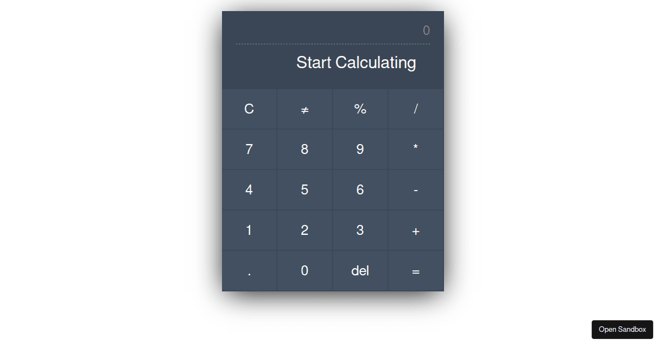Select digit 4 on the keypad
666x349 pixels.
tap(249, 190)
